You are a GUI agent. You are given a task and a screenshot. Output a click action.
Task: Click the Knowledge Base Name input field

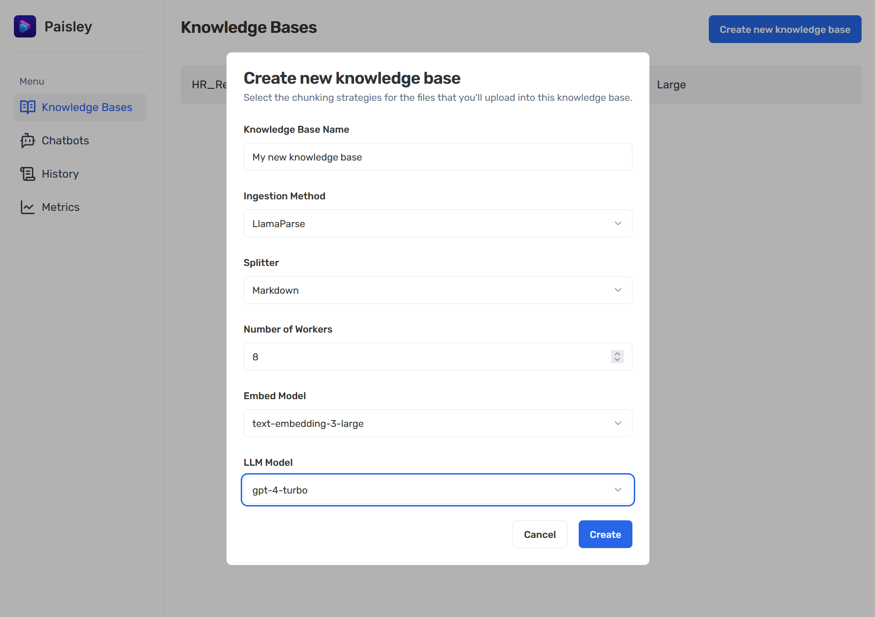[437, 157]
